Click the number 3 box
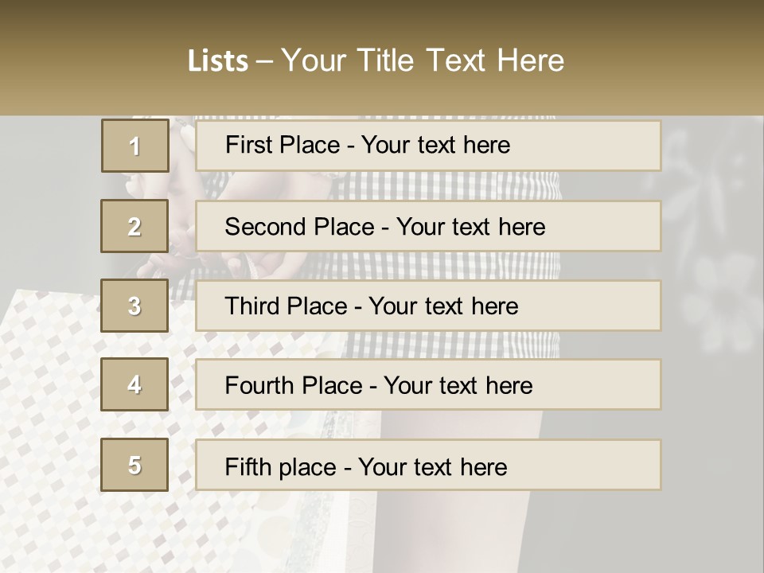The height and width of the screenshot is (573, 764). coord(134,306)
